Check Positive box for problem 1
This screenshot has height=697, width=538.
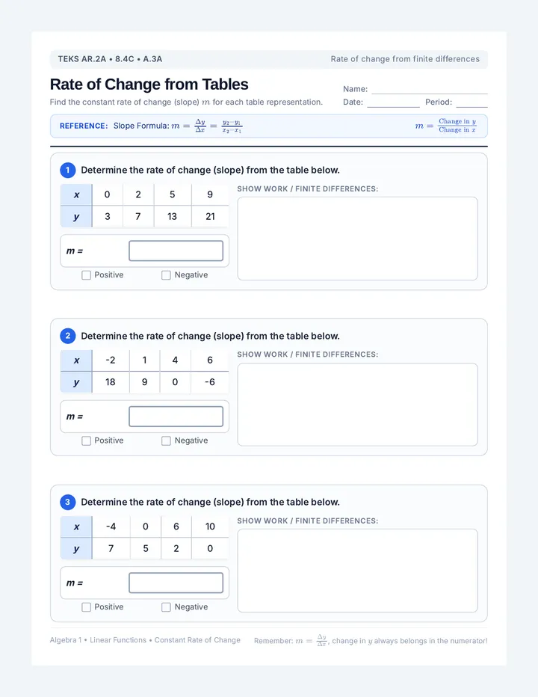coord(86,275)
